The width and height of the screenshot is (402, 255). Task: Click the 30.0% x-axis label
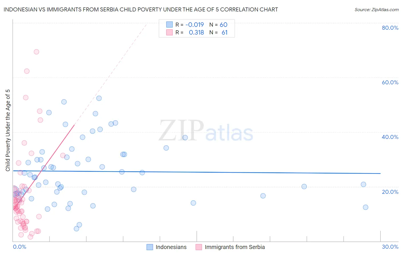[390, 247]
